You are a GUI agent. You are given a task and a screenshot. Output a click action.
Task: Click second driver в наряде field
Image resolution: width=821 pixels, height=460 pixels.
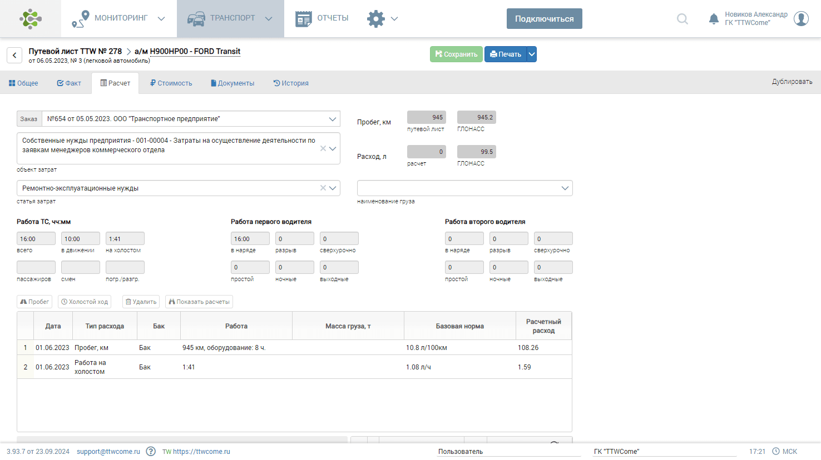pyautogui.click(x=464, y=238)
